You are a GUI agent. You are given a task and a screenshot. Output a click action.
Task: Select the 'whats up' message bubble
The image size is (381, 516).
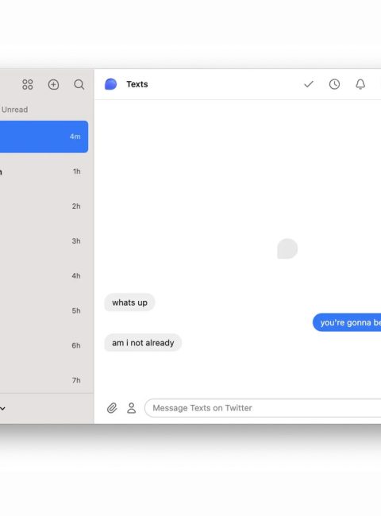coord(129,302)
